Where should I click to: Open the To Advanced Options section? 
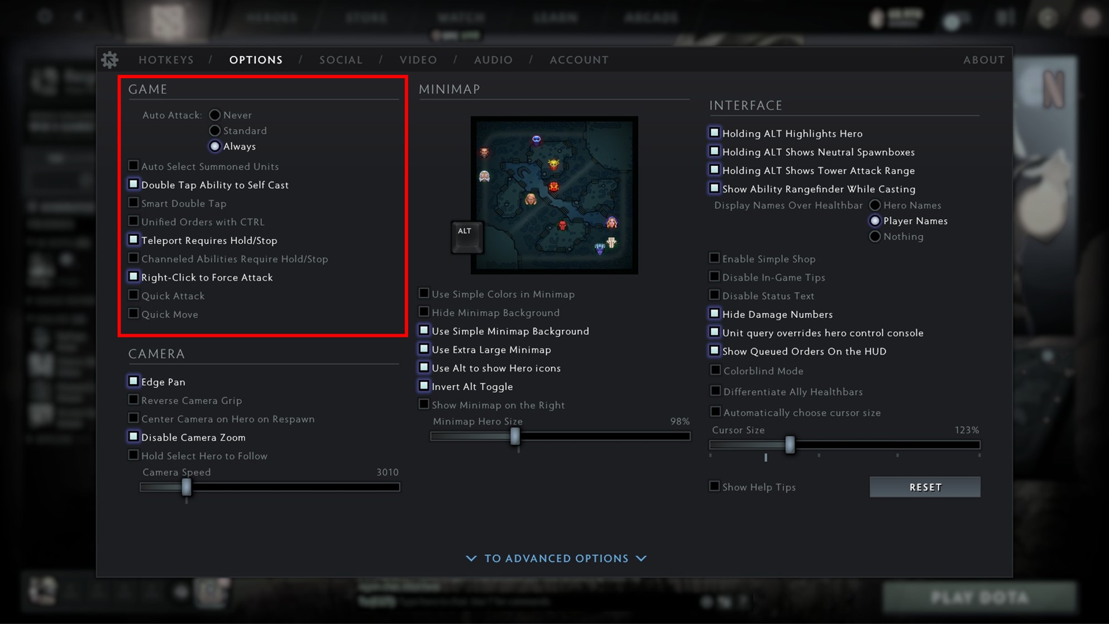click(x=557, y=559)
